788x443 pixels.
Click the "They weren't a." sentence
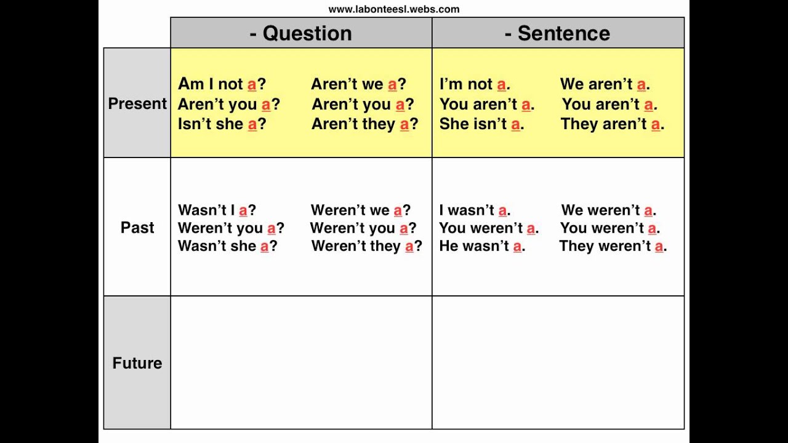coord(613,246)
